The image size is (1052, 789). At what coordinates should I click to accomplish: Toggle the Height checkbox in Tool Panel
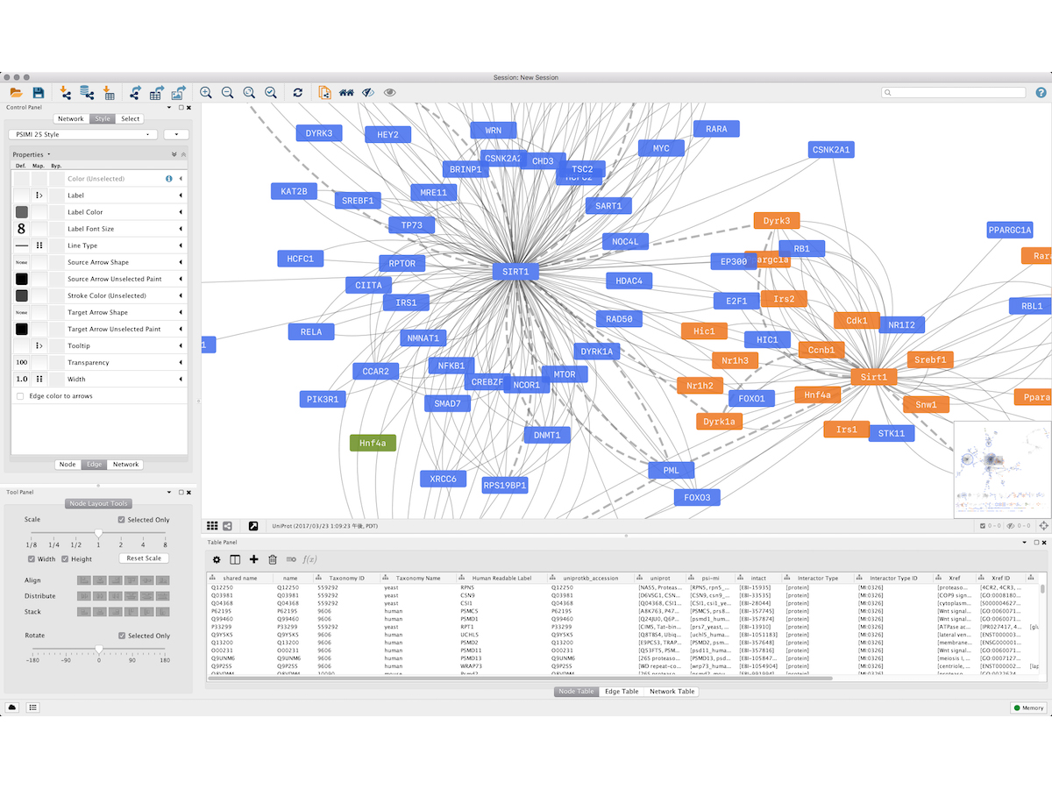[64, 558]
